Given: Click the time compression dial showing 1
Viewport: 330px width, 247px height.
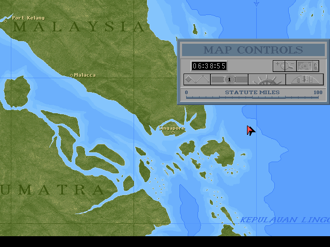Looking at the screenshot, I should click(x=229, y=79).
